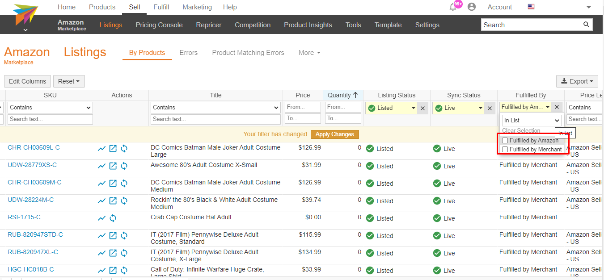Open the Repricer section
This screenshot has height=280, width=604.
(209, 25)
